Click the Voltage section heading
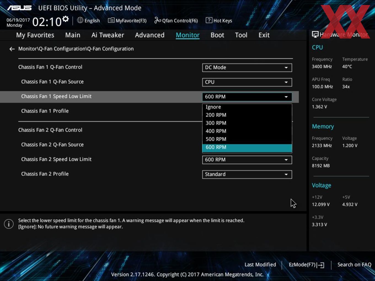Screen dimensions: 375x281 322,185
